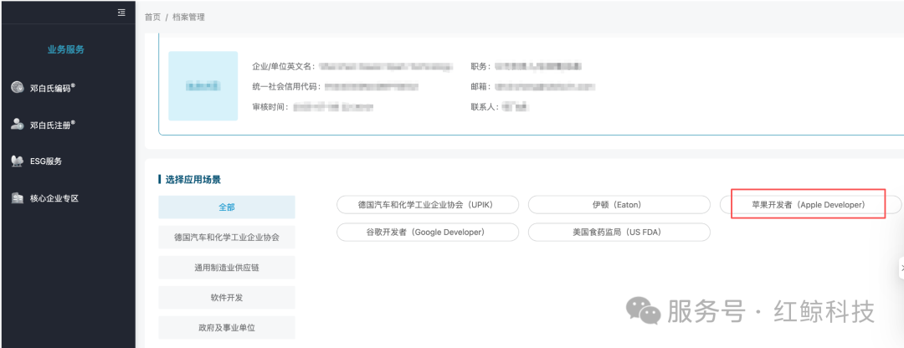Select 通用制造业供应链 category
904x348 pixels.
pyautogui.click(x=227, y=268)
